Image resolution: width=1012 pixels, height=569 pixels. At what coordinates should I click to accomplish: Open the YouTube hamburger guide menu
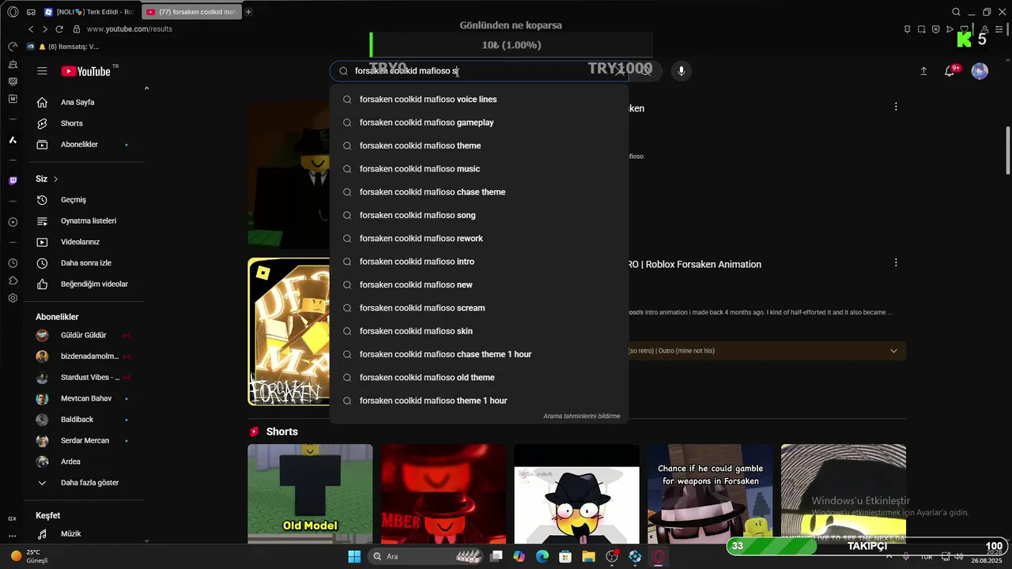coord(42,71)
